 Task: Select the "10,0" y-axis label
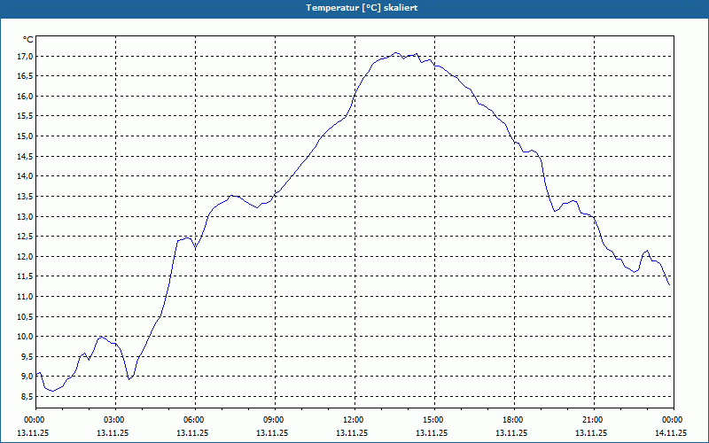(26, 337)
